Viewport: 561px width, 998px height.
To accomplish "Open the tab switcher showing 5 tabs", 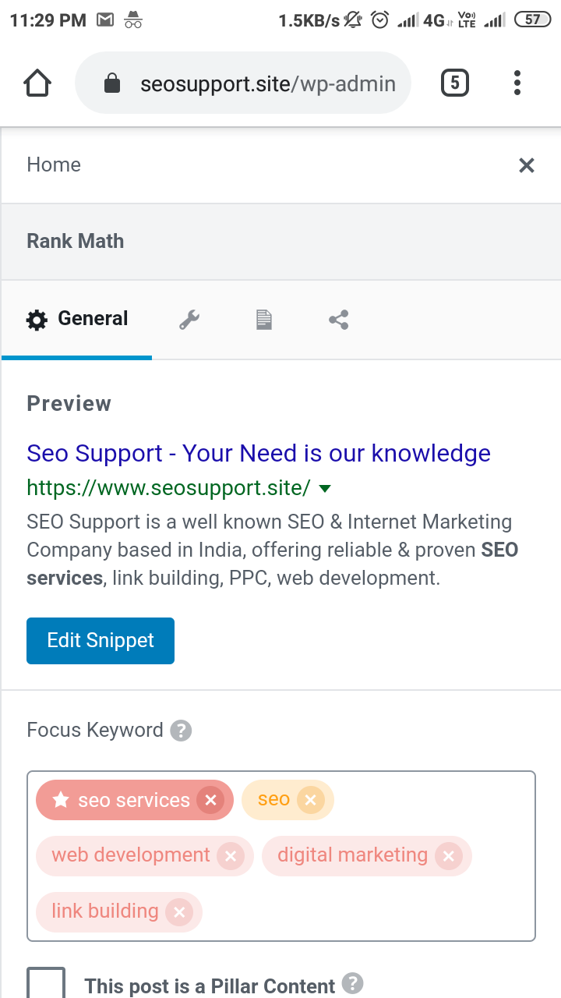I will [x=454, y=82].
